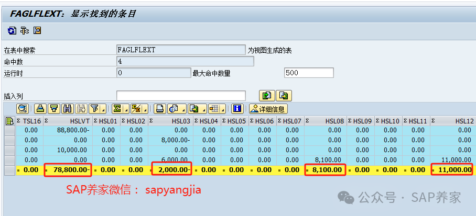Click the Subtotals icon
The width and height of the screenshot is (476, 216).
click(137, 108)
